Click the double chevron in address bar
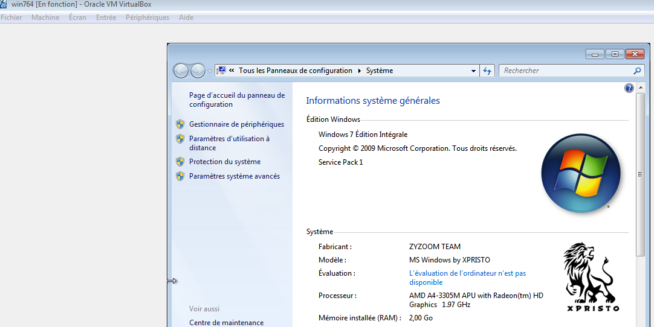Screen dimensions: 654x327 click(231, 71)
